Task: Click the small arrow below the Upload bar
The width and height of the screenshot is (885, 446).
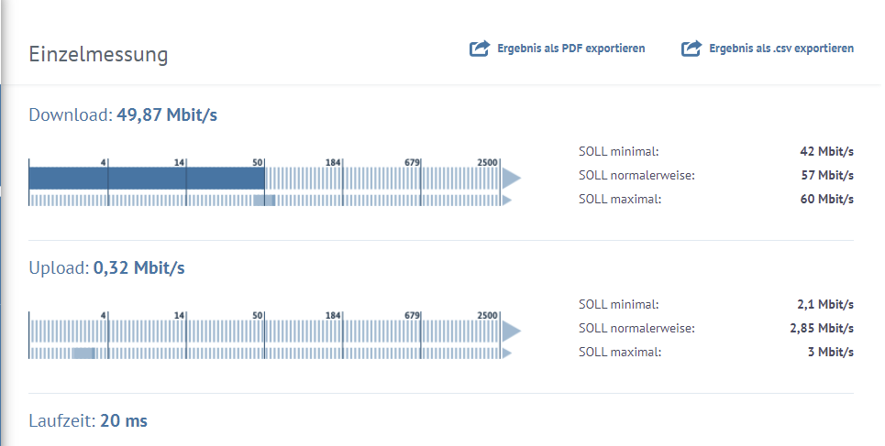Action: [x=506, y=353]
